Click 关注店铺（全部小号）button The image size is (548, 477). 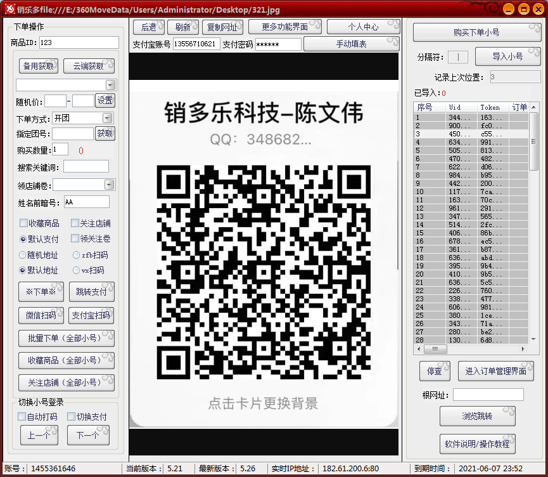[x=67, y=382]
